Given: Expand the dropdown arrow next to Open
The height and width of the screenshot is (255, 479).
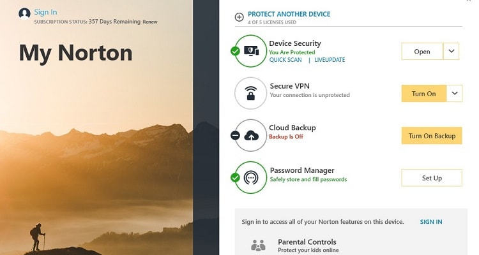Looking at the screenshot, I should point(451,51).
